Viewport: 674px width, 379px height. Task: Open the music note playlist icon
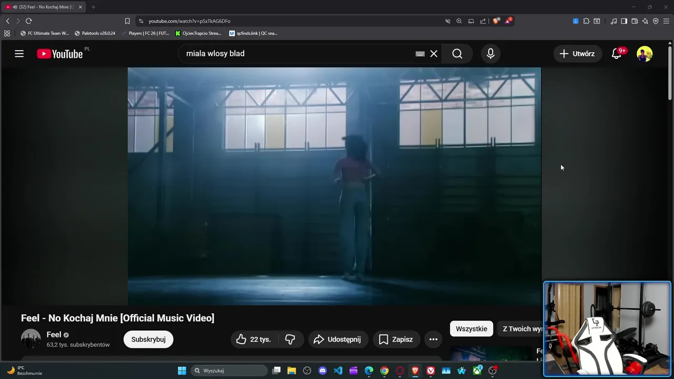tap(613, 21)
